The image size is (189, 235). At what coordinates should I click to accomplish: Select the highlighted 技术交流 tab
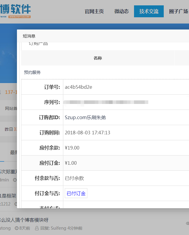click(149, 12)
